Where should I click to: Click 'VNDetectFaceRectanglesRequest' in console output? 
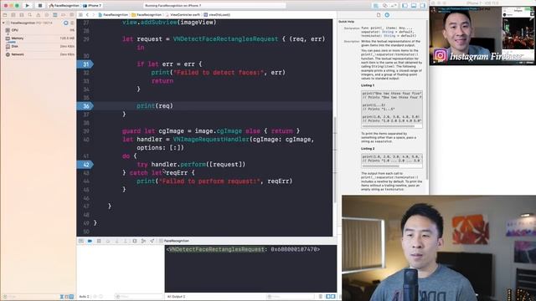[x=217, y=249]
